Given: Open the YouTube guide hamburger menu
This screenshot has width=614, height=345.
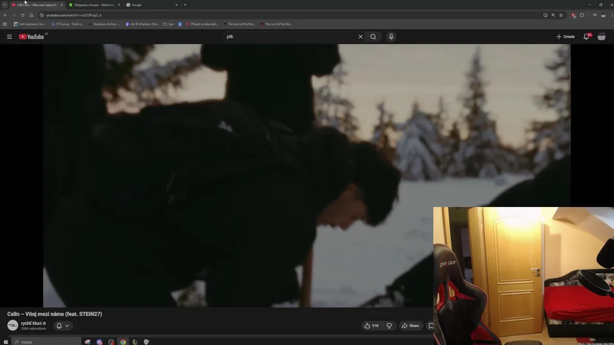Looking at the screenshot, I should 9,36.
